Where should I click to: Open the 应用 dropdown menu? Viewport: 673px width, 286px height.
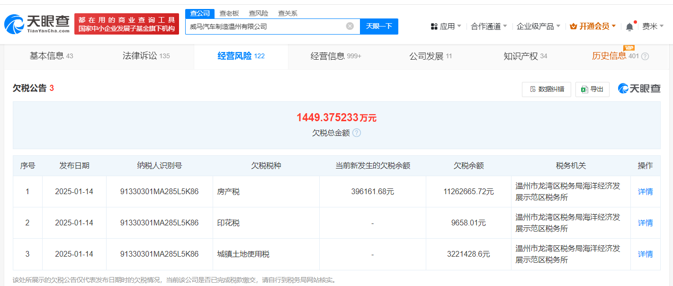(x=446, y=27)
